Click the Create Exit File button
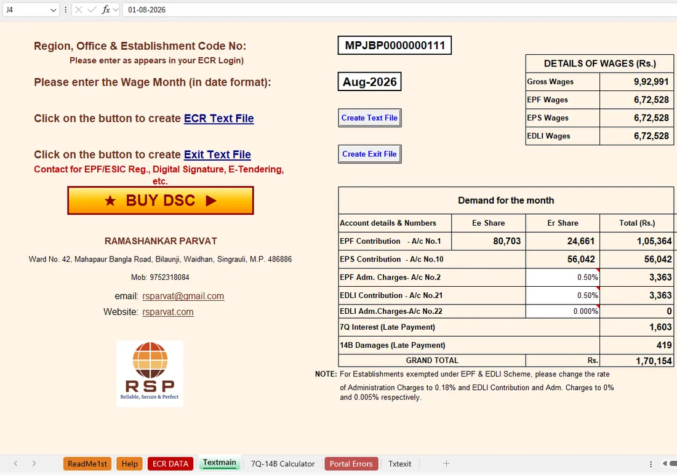The height and width of the screenshot is (475, 677). [x=370, y=154]
